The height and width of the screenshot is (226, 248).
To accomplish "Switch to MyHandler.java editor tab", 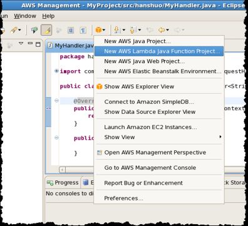I will [70, 45].
